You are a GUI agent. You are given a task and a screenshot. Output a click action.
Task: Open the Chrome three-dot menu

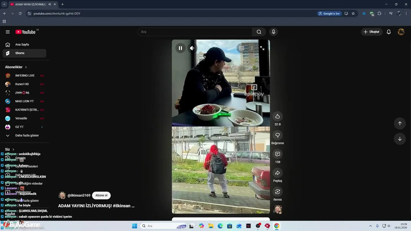[x=407, y=13]
